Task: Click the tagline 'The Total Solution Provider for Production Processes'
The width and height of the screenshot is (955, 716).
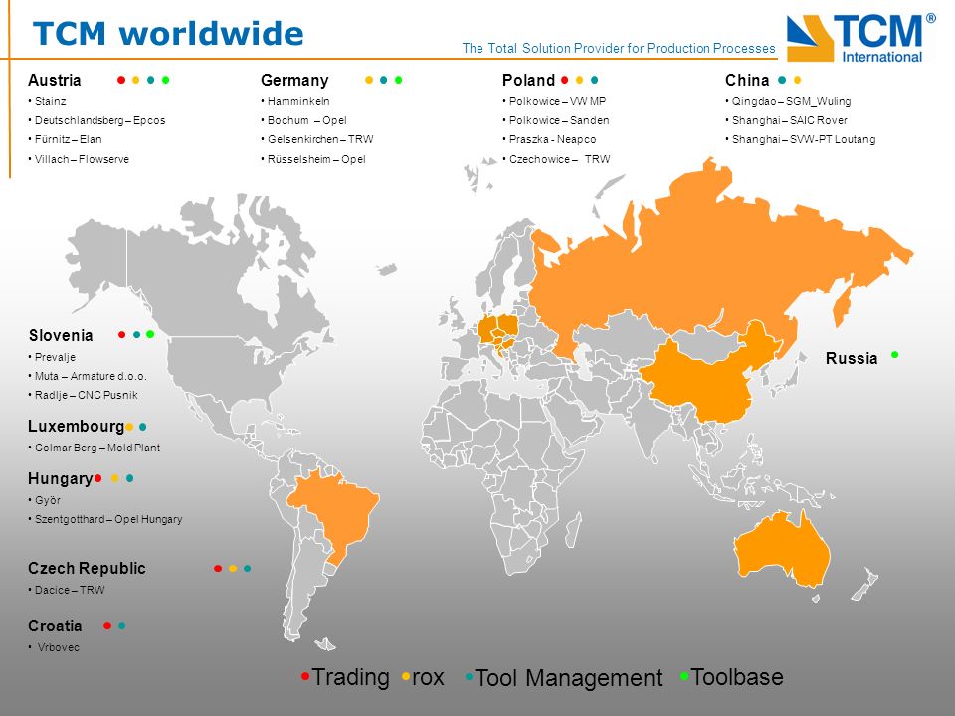Action: tap(619, 48)
